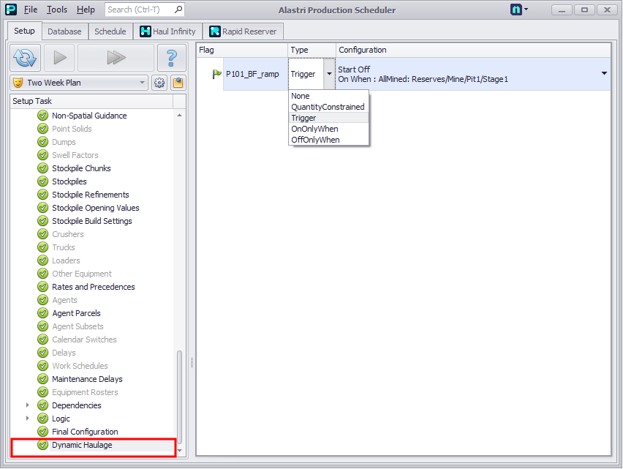Select the Dynamic Haulage setup task
This screenshot has width=623, height=469.
tap(82, 445)
